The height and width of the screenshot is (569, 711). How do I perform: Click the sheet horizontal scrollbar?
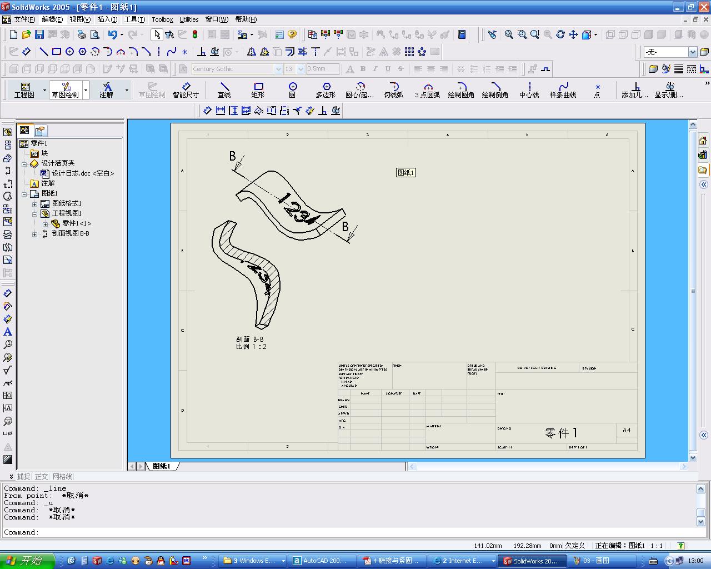click(549, 467)
